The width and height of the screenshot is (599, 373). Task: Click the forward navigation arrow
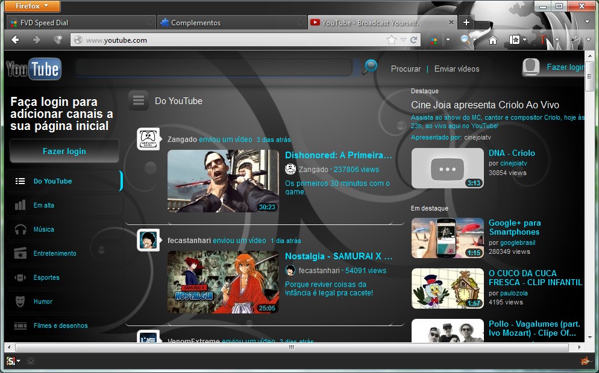pos(37,40)
